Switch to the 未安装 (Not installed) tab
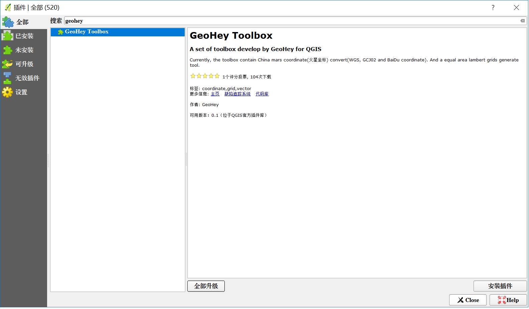 [x=23, y=50]
